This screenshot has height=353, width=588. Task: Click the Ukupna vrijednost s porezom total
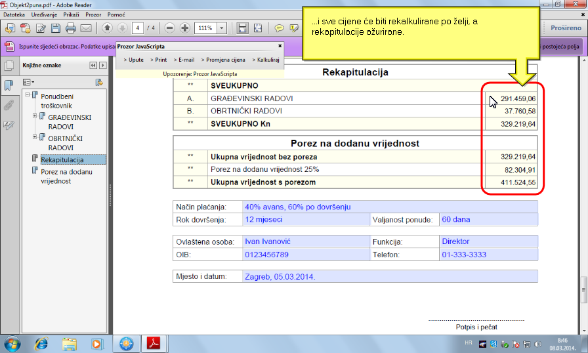point(518,182)
